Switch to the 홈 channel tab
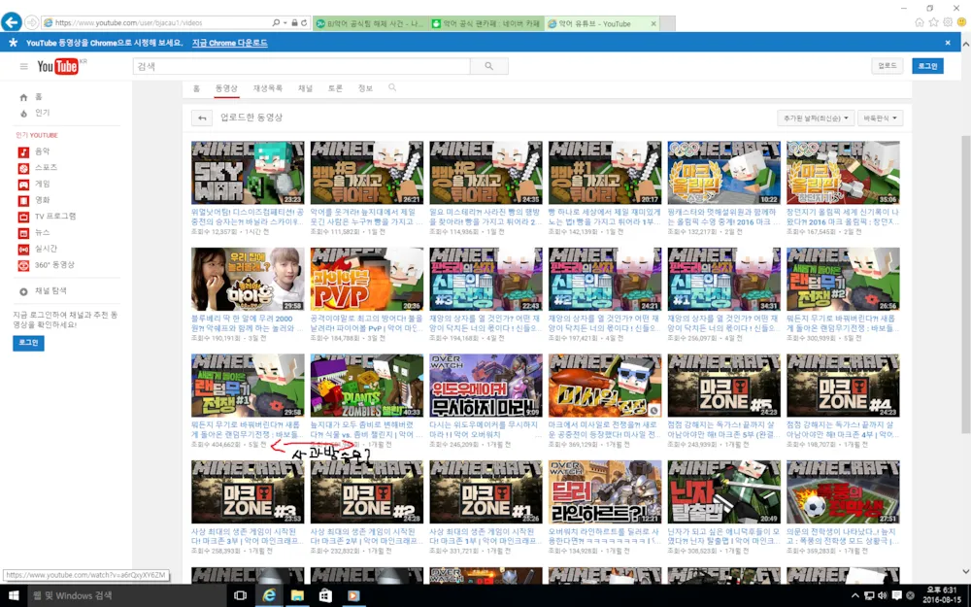The width and height of the screenshot is (971, 607). (x=196, y=88)
